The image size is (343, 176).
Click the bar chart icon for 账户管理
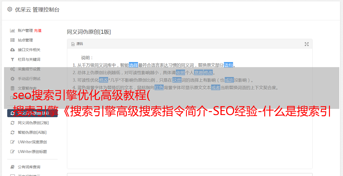[x=12, y=30]
